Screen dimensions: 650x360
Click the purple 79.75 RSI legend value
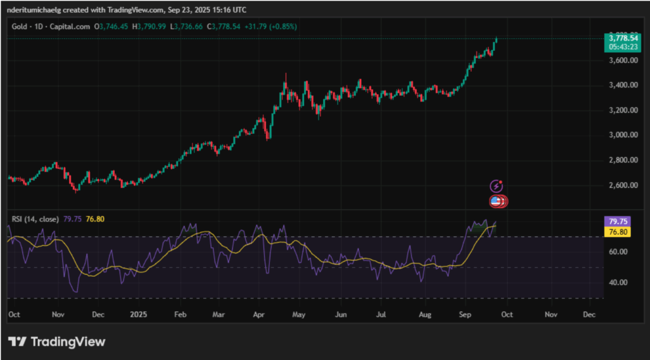pyautogui.click(x=72, y=219)
